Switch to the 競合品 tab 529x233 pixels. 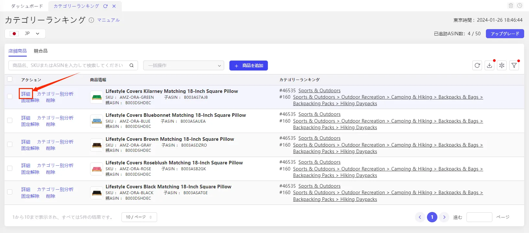coord(40,51)
